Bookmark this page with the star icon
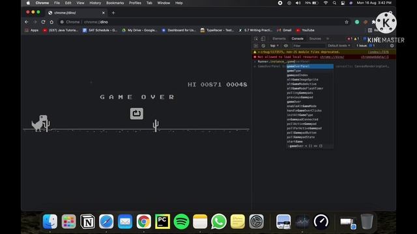Viewport: 417px width, 234px height. (x=347, y=22)
